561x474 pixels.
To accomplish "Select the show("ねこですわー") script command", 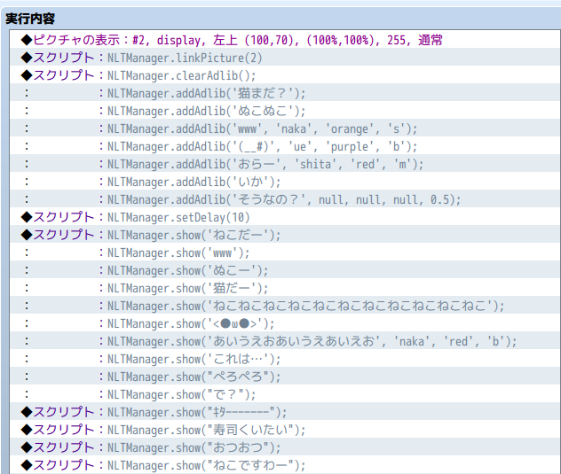I will 285,465.
